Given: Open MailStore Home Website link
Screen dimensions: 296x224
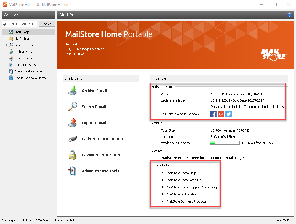Looking at the screenshot, I should click(x=184, y=180).
